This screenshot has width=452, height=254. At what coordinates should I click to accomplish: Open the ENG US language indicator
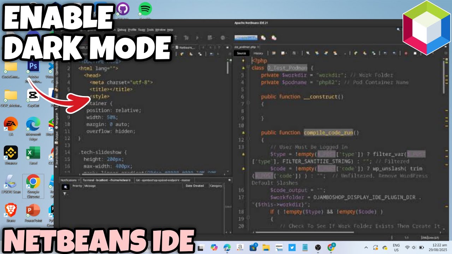pyautogui.click(x=396, y=248)
